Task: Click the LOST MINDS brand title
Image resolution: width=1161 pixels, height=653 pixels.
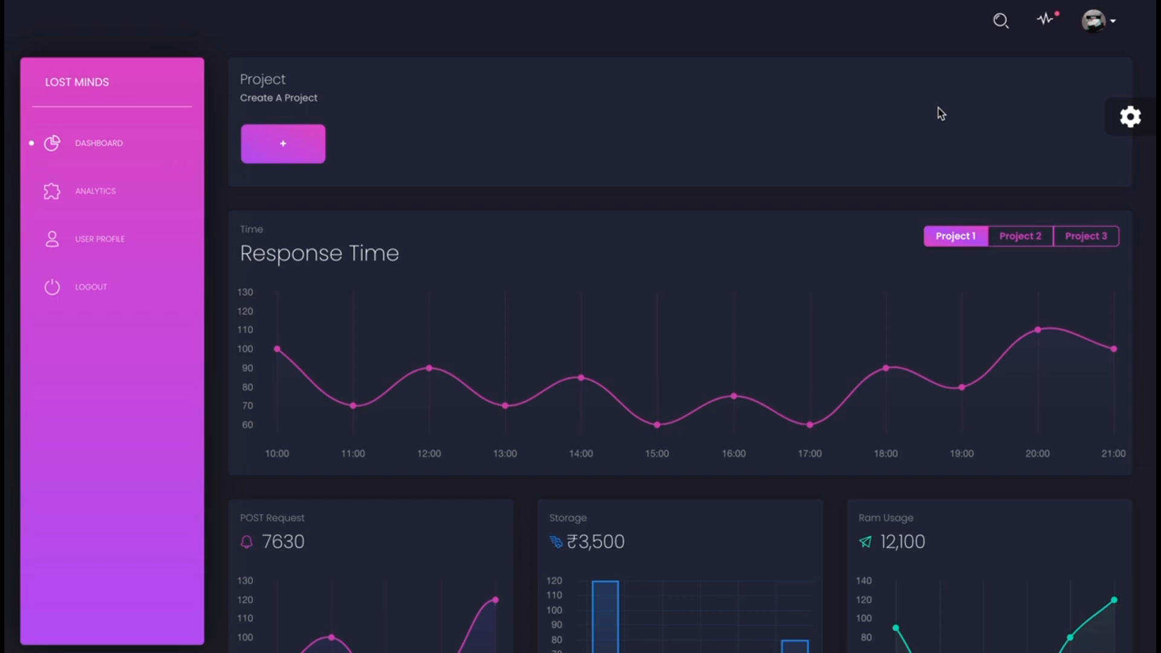Action: pos(77,82)
